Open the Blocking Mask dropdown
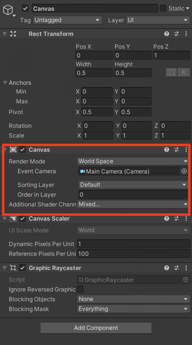Viewport: 192px width, 345px height. [x=133, y=309]
